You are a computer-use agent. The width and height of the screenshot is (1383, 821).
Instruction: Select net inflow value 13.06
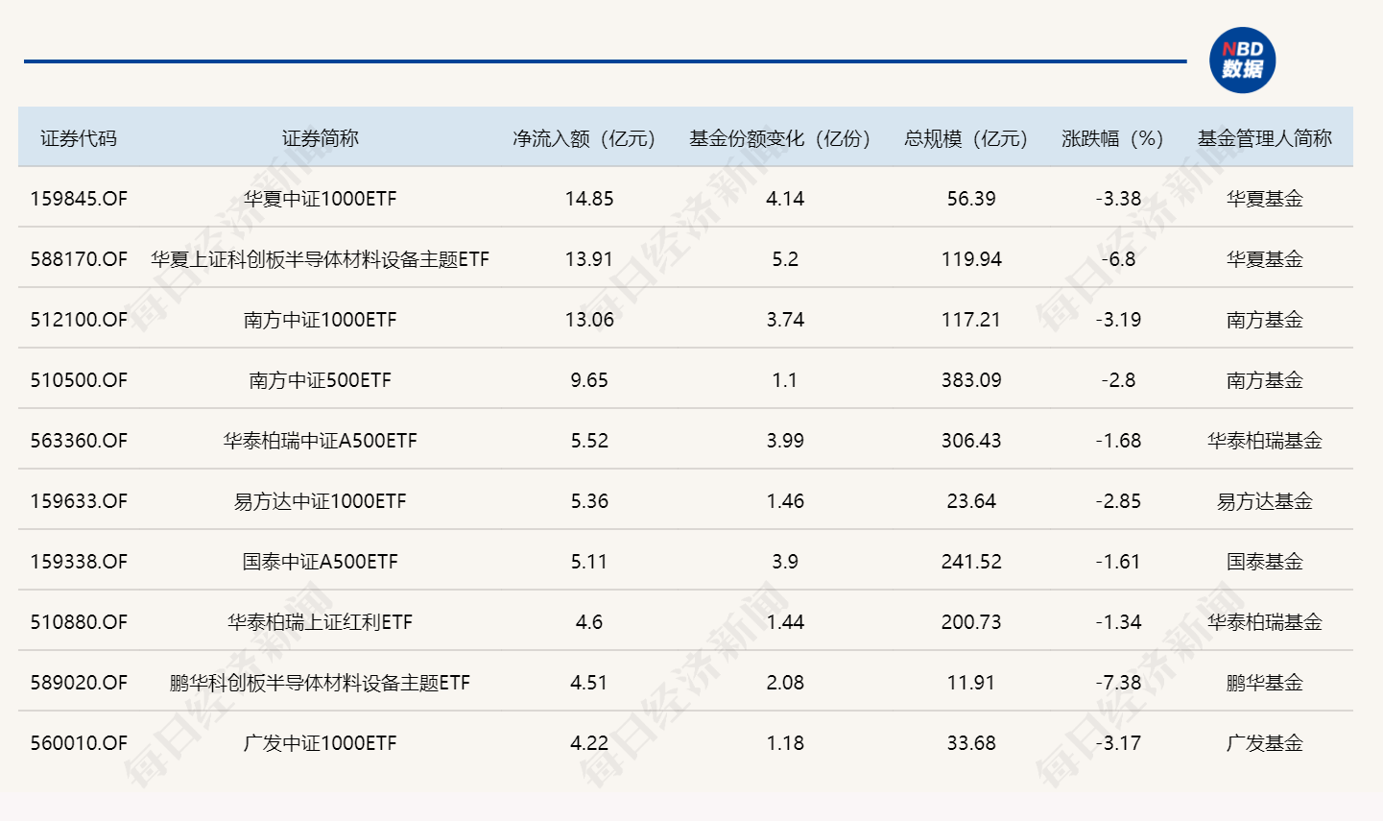[589, 320]
